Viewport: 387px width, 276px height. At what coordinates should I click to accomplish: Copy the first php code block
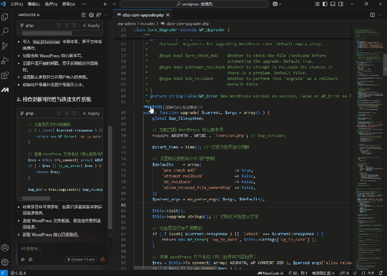tap(59, 25)
